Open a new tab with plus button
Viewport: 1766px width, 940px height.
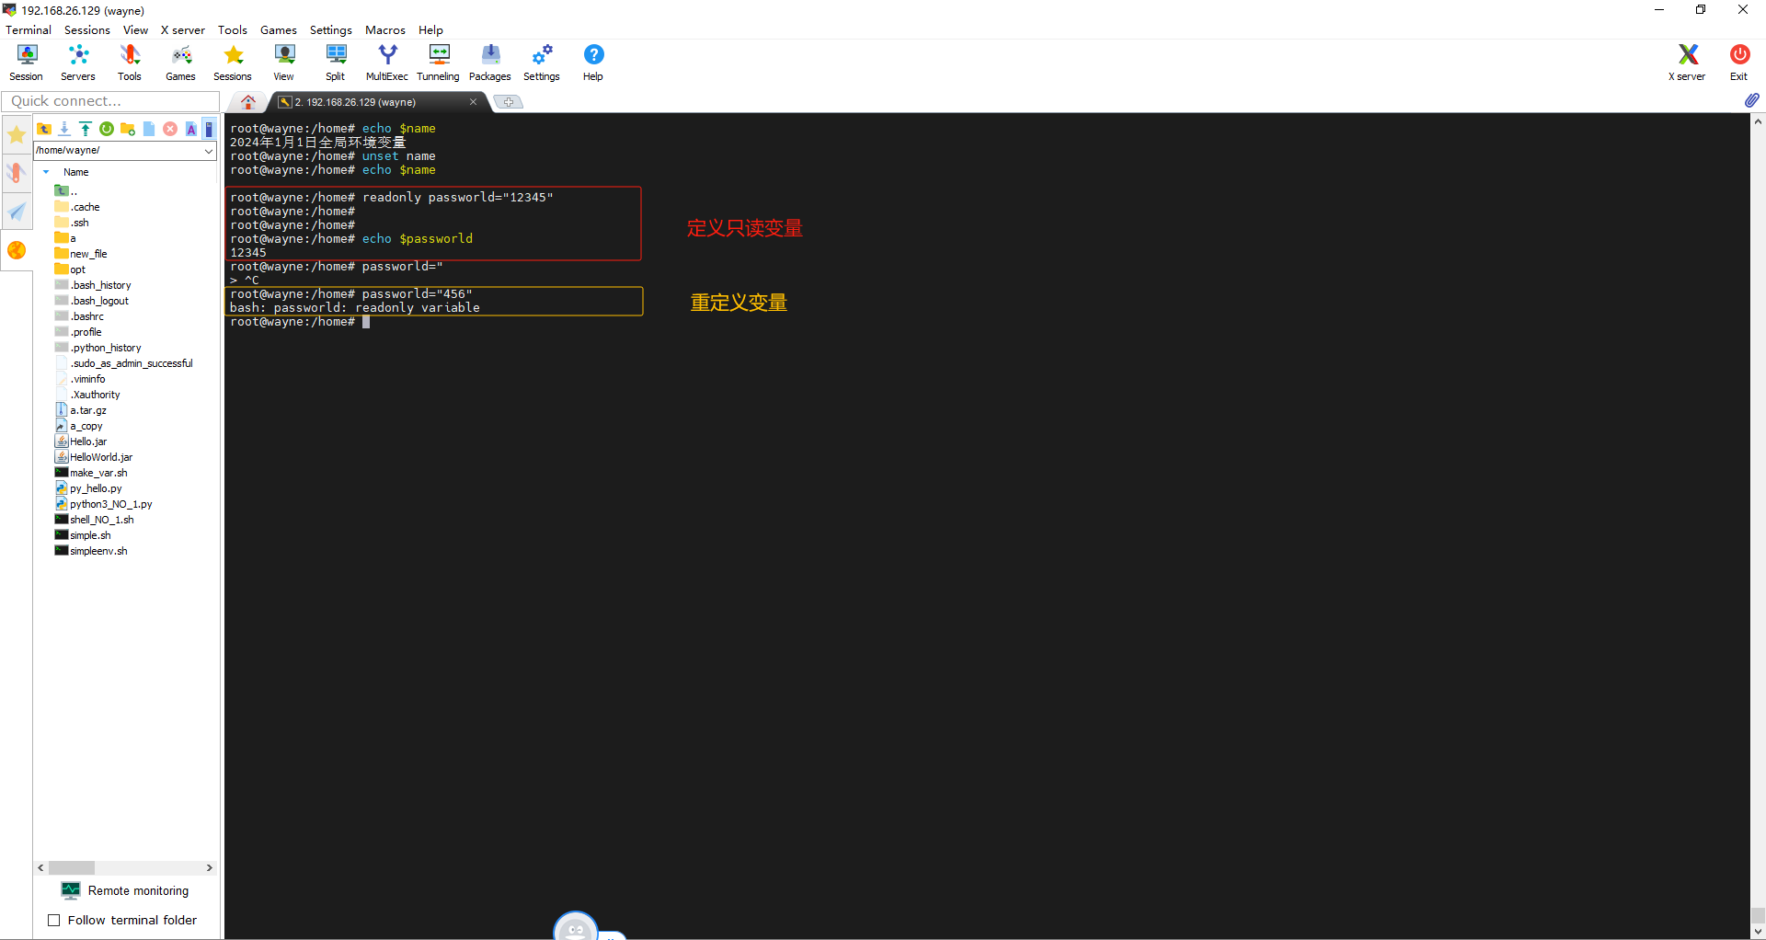pos(509,102)
